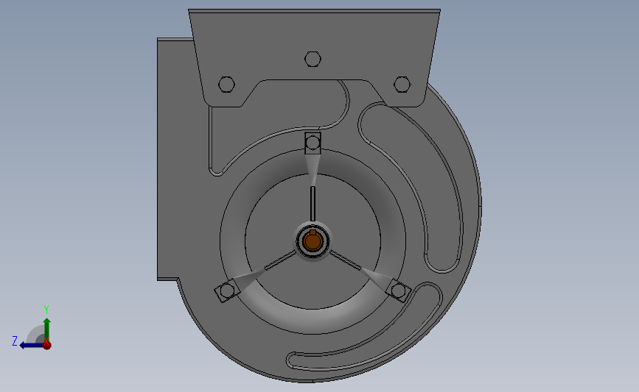The image size is (639, 392).
Task: Select the top center hex bolt on bracket
Action: [312, 59]
